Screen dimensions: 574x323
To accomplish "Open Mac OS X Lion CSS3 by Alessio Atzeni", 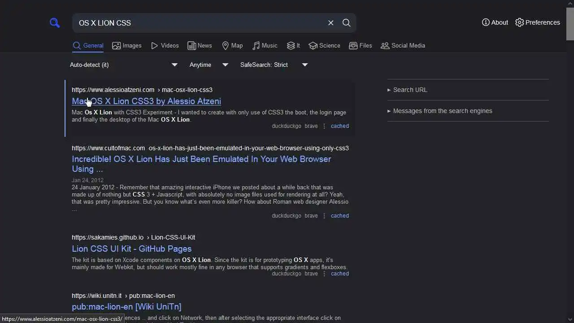I will click(146, 101).
